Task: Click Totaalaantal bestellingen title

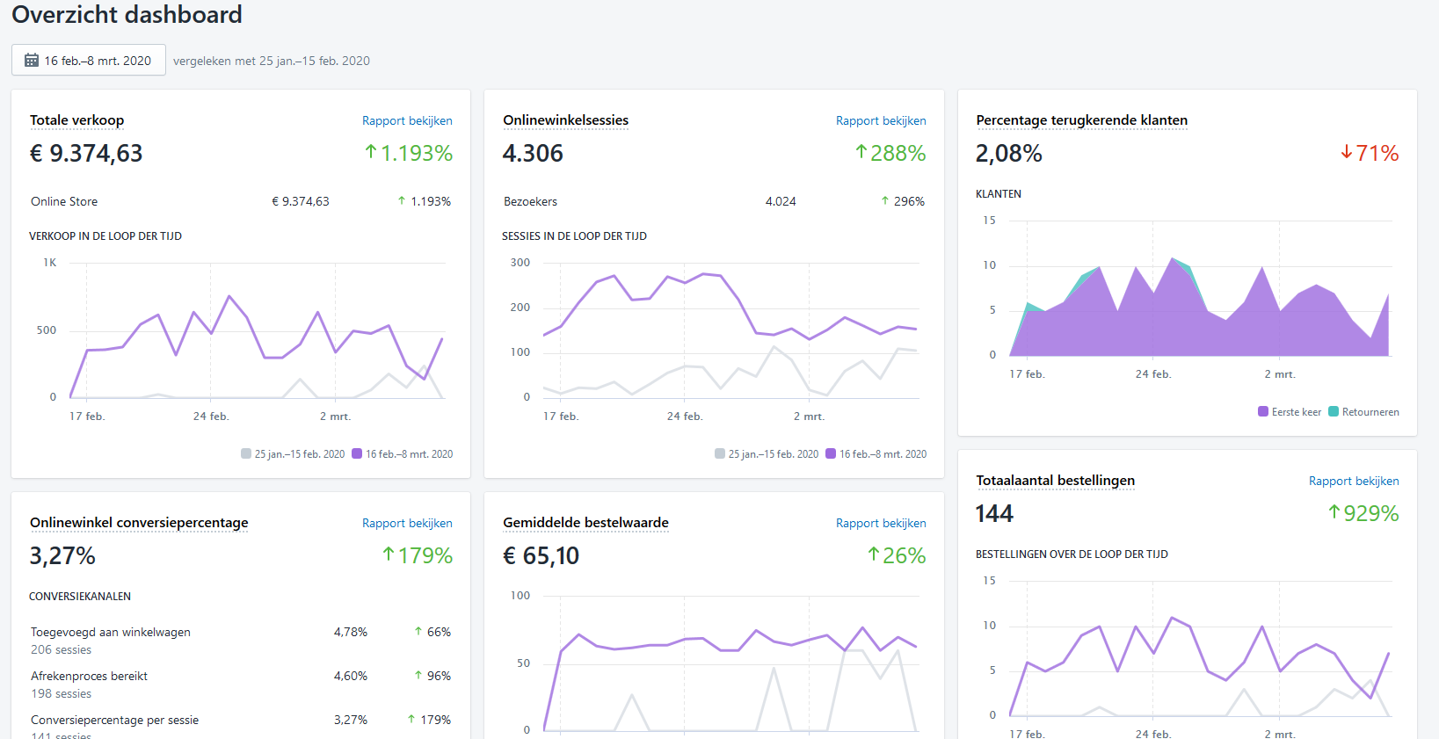Action: tap(1056, 481)
